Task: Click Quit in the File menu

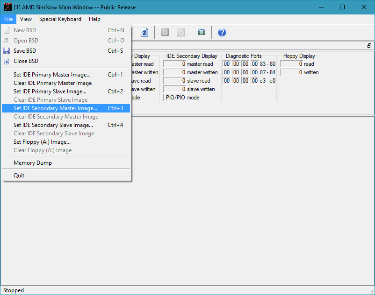Action: tap(19, 176)
